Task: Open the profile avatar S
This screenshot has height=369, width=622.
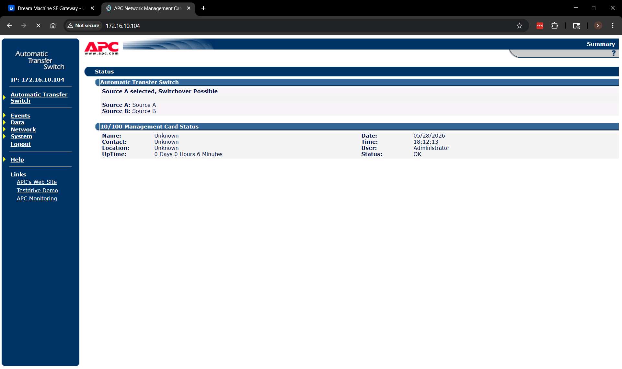Action: (598, 26)
